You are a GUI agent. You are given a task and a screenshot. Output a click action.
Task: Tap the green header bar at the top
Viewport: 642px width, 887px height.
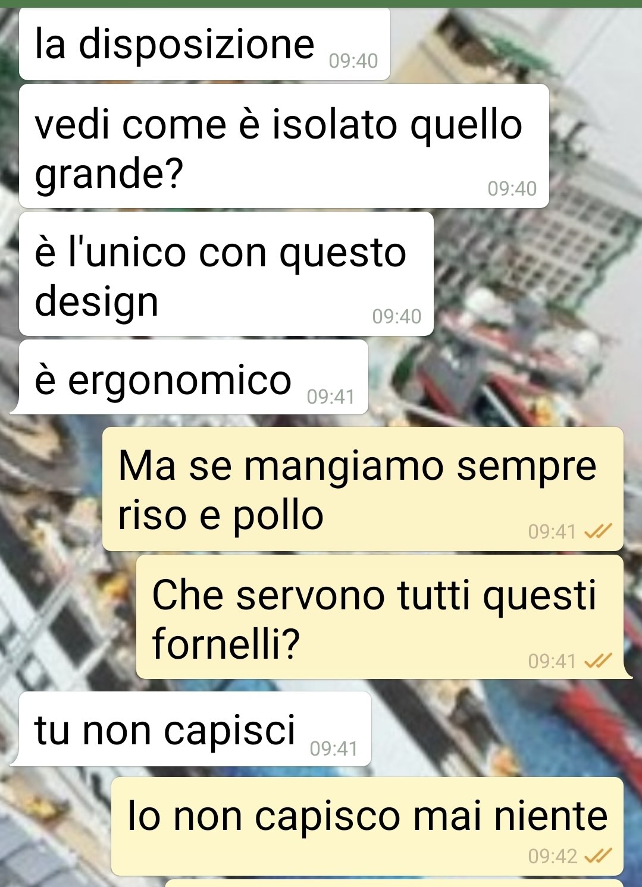click(321, 3)
